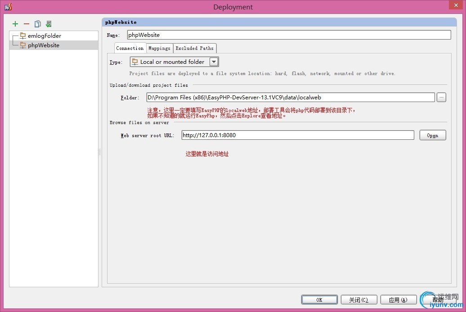Click the 应用(A) apply button
Screen dimensions: 466x312
399,300
